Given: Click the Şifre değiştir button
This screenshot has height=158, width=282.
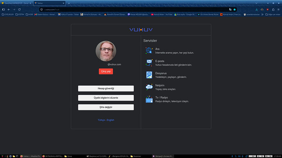Looking at the screenshot, I should (106, 107).
